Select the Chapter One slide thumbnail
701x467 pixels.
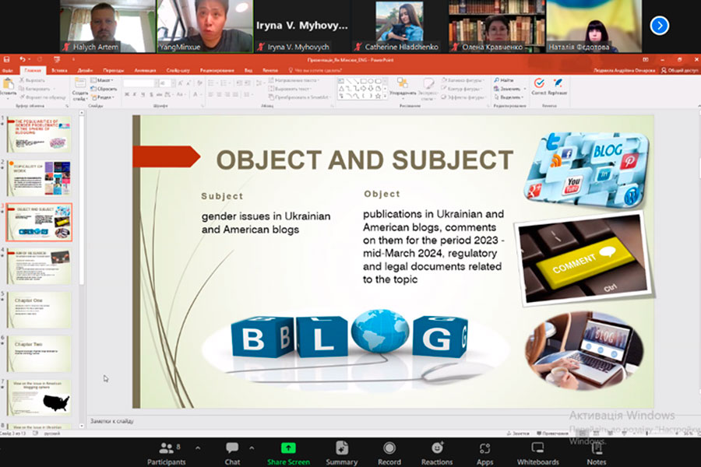tap(39, 310)
